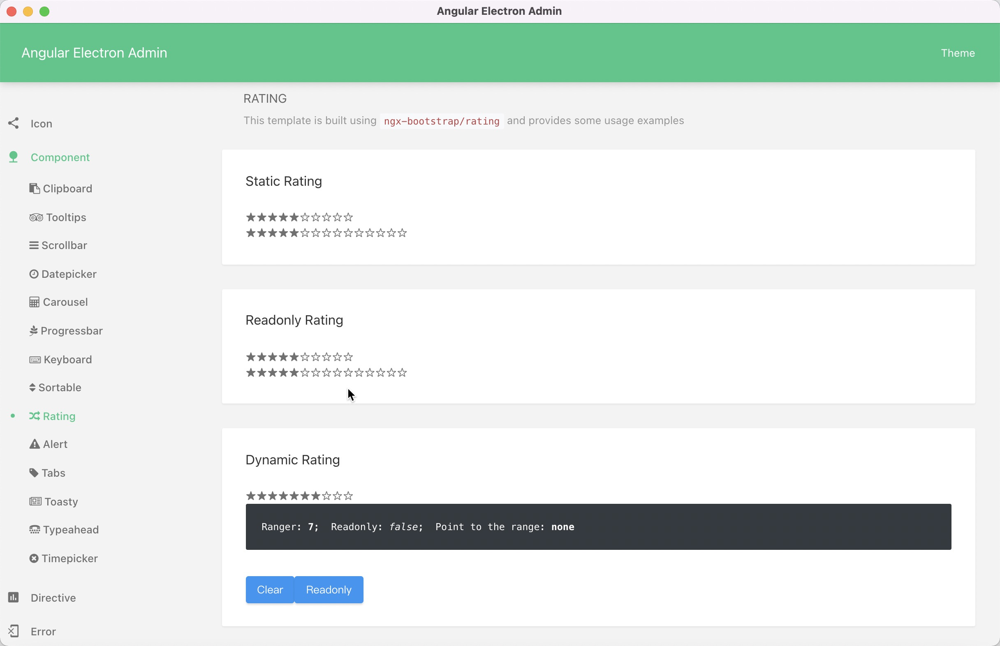The image size is (1000, 646).
Task: Click first star of Static Rating top row
Action: coord(251,217)
